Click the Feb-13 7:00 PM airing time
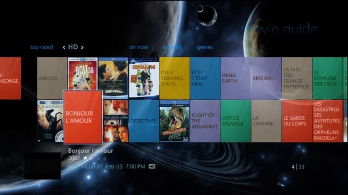The height and width of the screenshot is (195, 348). [x=126, y=166]
